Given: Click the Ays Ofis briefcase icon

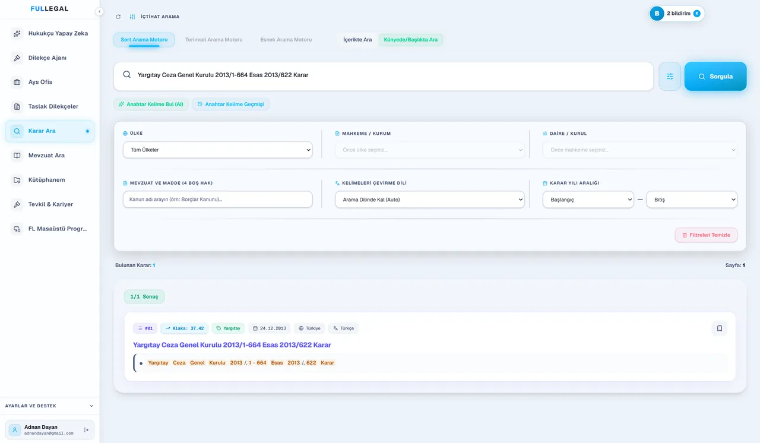Looking at the screenshot, I should (17, 83).
